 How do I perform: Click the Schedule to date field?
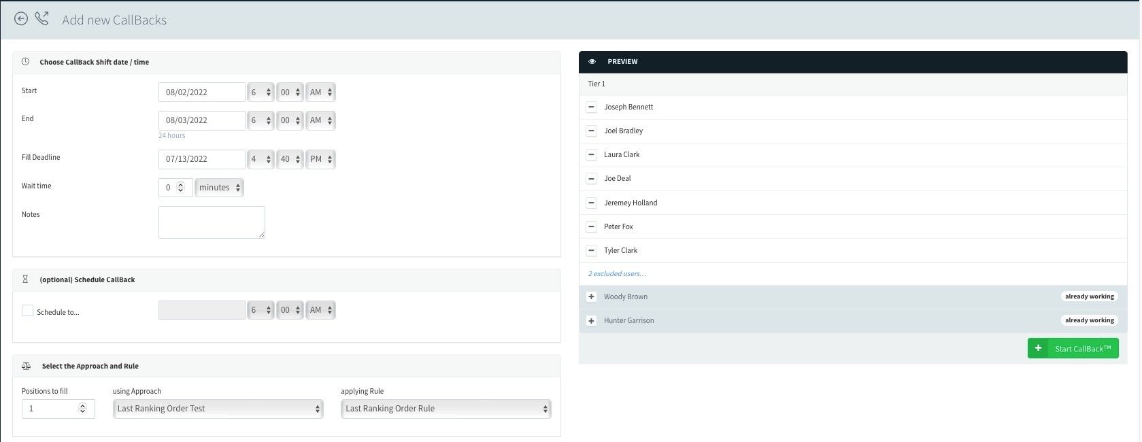pos(201,310)
